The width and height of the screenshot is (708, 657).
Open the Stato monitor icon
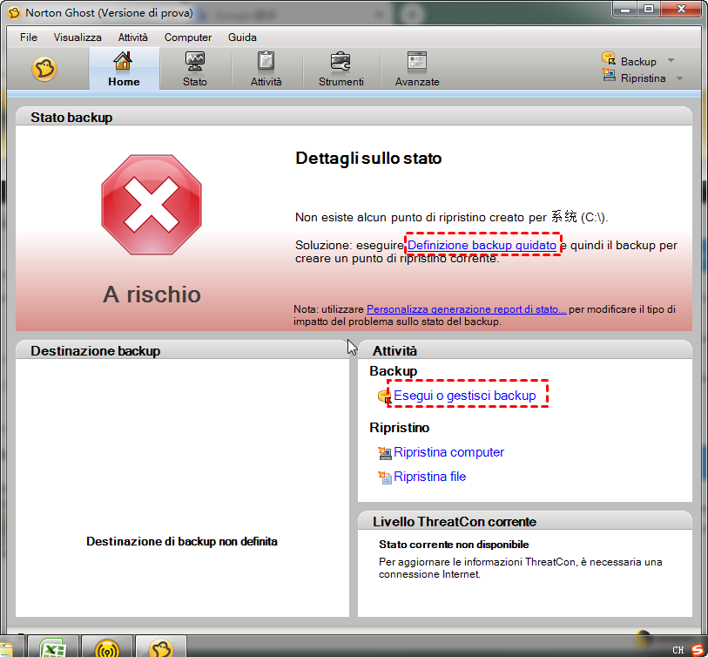tap(195, 62)
